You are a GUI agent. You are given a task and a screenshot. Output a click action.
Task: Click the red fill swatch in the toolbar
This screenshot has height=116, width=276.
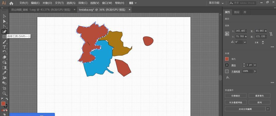[3, 104]
